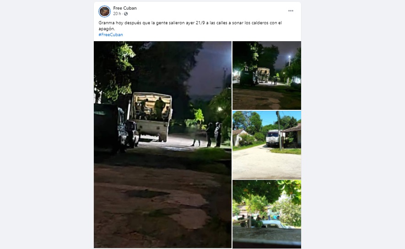Screen dimensions: 405x249
Task: Click the tiled-roof house in daytime photo
Action: pyautogui.click(x=292, y=134)
